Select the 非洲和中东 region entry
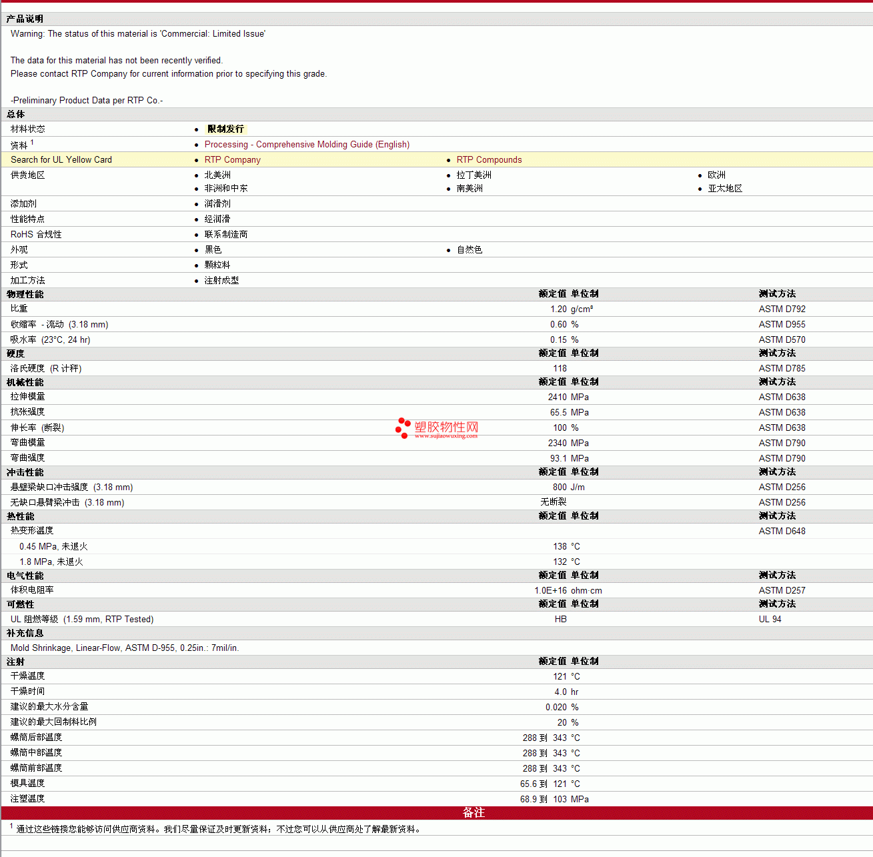This screenshot has height=857, width=873. 226,189
